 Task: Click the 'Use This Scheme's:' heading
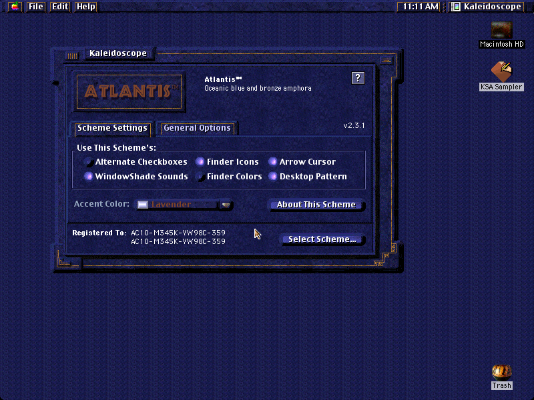pyautogui.click(x=116, y=148)
